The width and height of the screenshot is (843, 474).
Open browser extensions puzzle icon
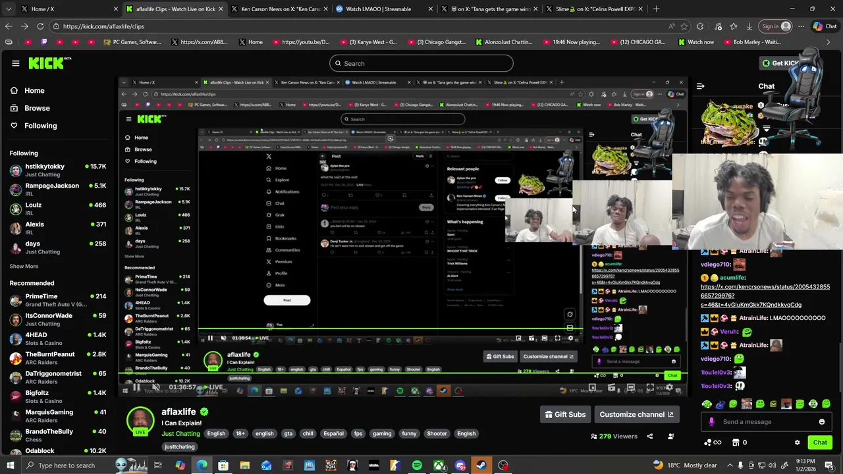pyautogui.click(x=700, y=26)
